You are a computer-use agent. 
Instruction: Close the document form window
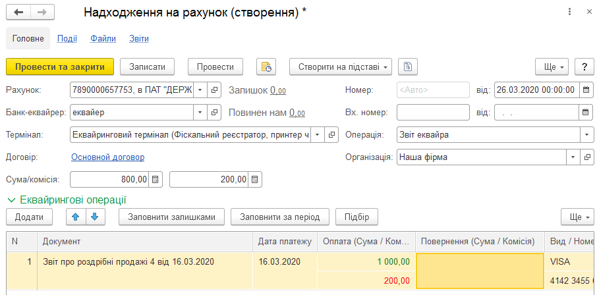pos(589,12)
